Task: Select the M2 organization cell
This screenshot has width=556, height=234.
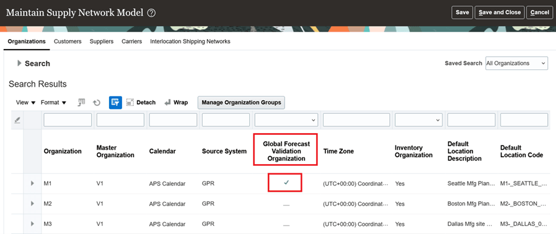Action: [48, 204]
